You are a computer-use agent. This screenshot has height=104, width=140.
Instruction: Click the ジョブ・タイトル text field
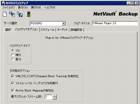(x=115, y=23)
